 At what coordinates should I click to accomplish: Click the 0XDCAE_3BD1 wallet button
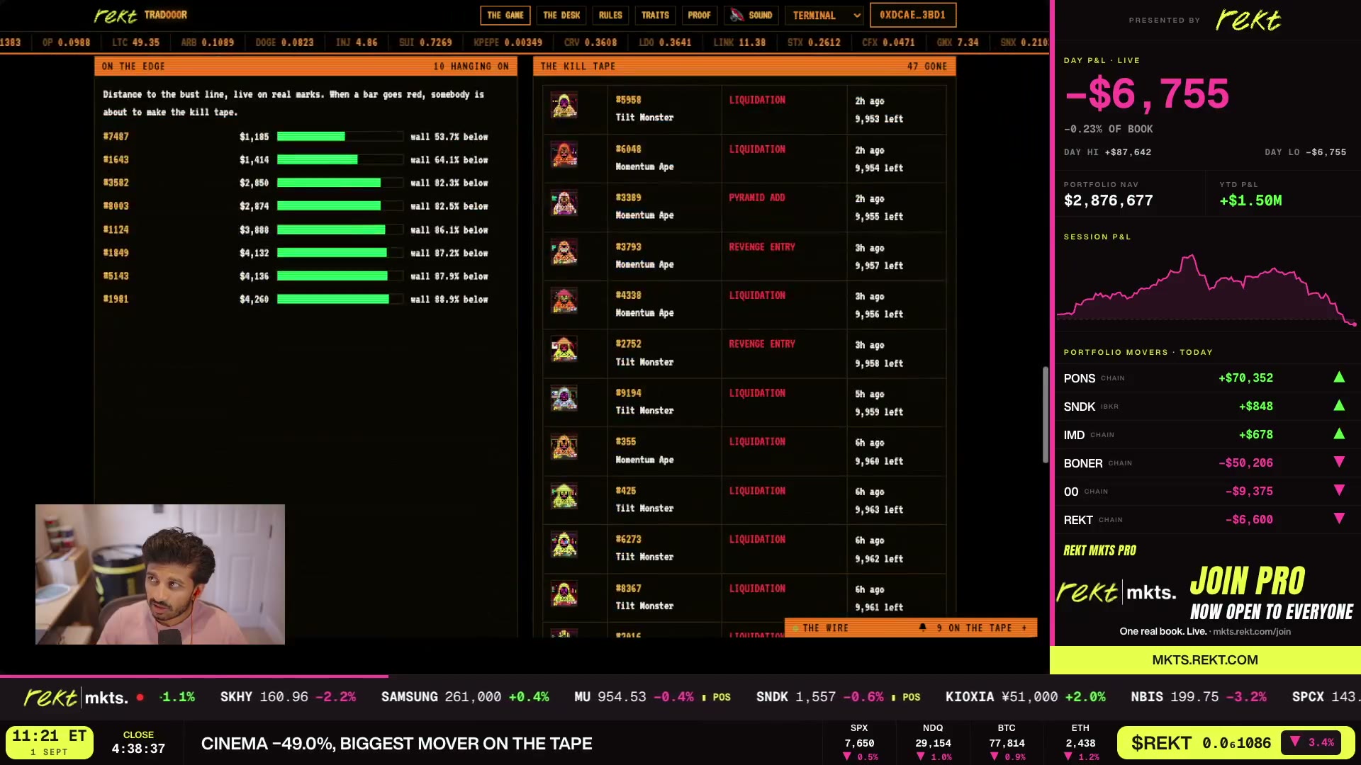pos(912,15)
